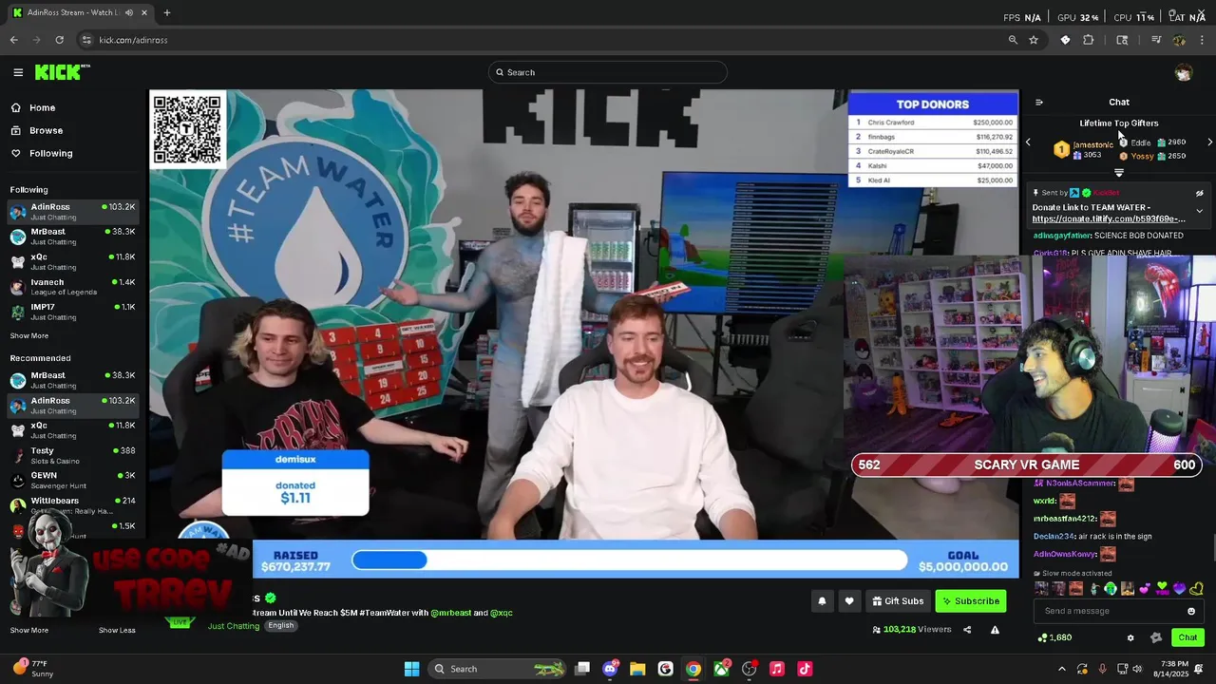
Task: Click the Gift Subs button
Action: pyautogui.click(x=897, y=600)
